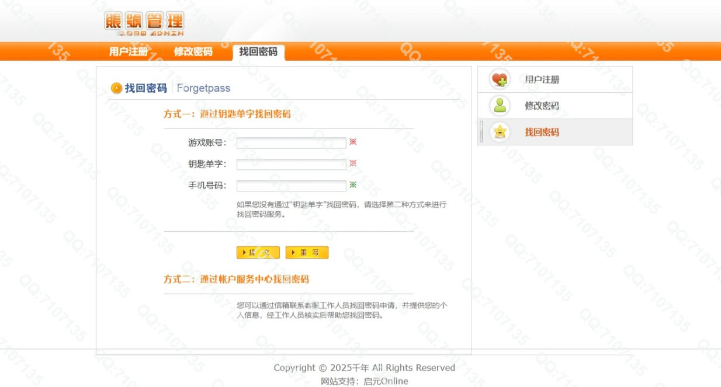
Task: Click the green asterisk beside the 手机号码 field
Action: pos(353,185)
